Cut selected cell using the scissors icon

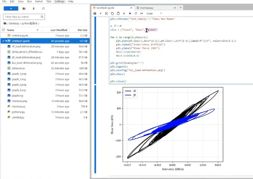(x=107, y=14)
